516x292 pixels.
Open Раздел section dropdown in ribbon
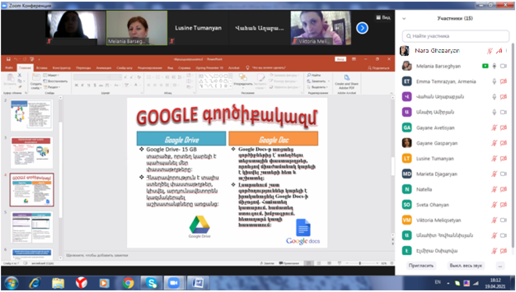pyautogui.click(x=51, y=87)
